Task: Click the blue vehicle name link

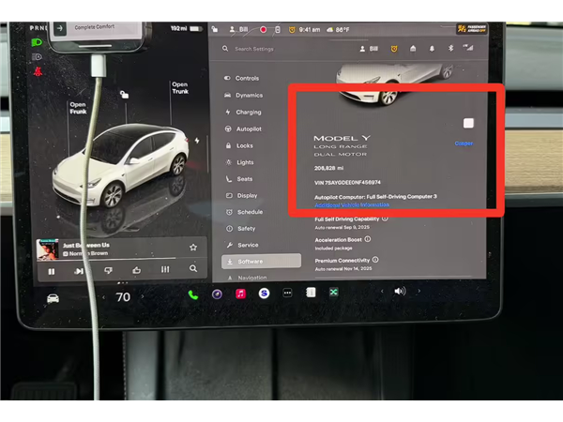Action: [464, 143]
